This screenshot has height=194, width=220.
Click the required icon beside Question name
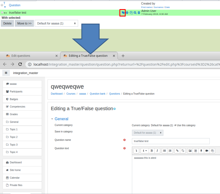pyautogui.click(x=125, y=140)
